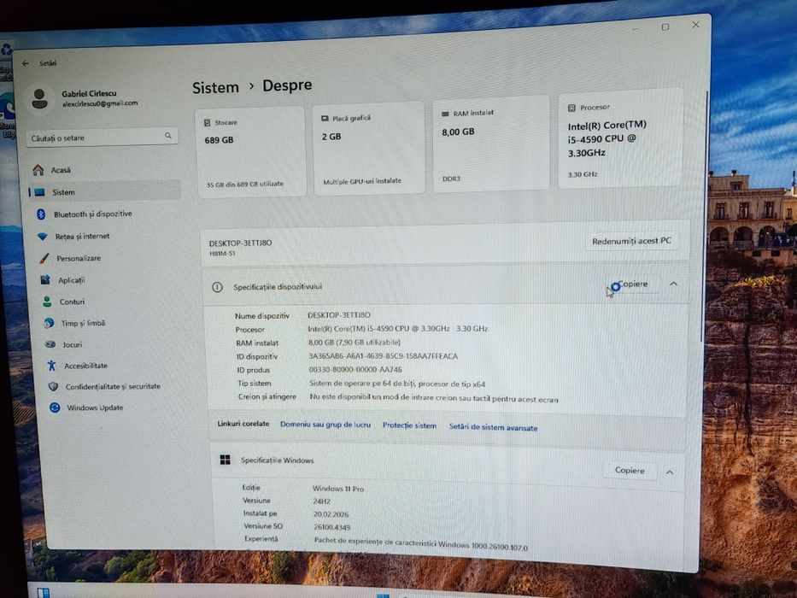Click the Acasă house icon

38,169
